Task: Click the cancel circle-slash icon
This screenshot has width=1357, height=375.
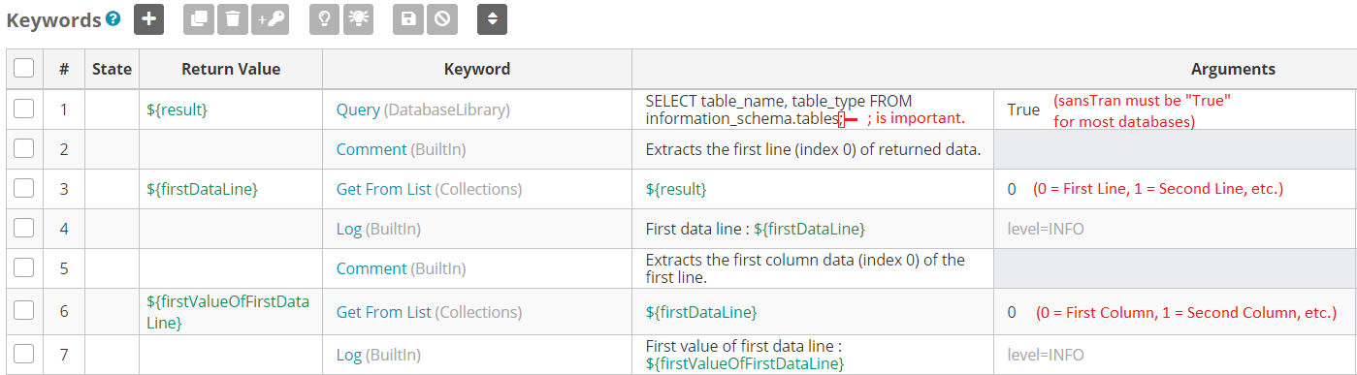Action: (x=442, y=19)
